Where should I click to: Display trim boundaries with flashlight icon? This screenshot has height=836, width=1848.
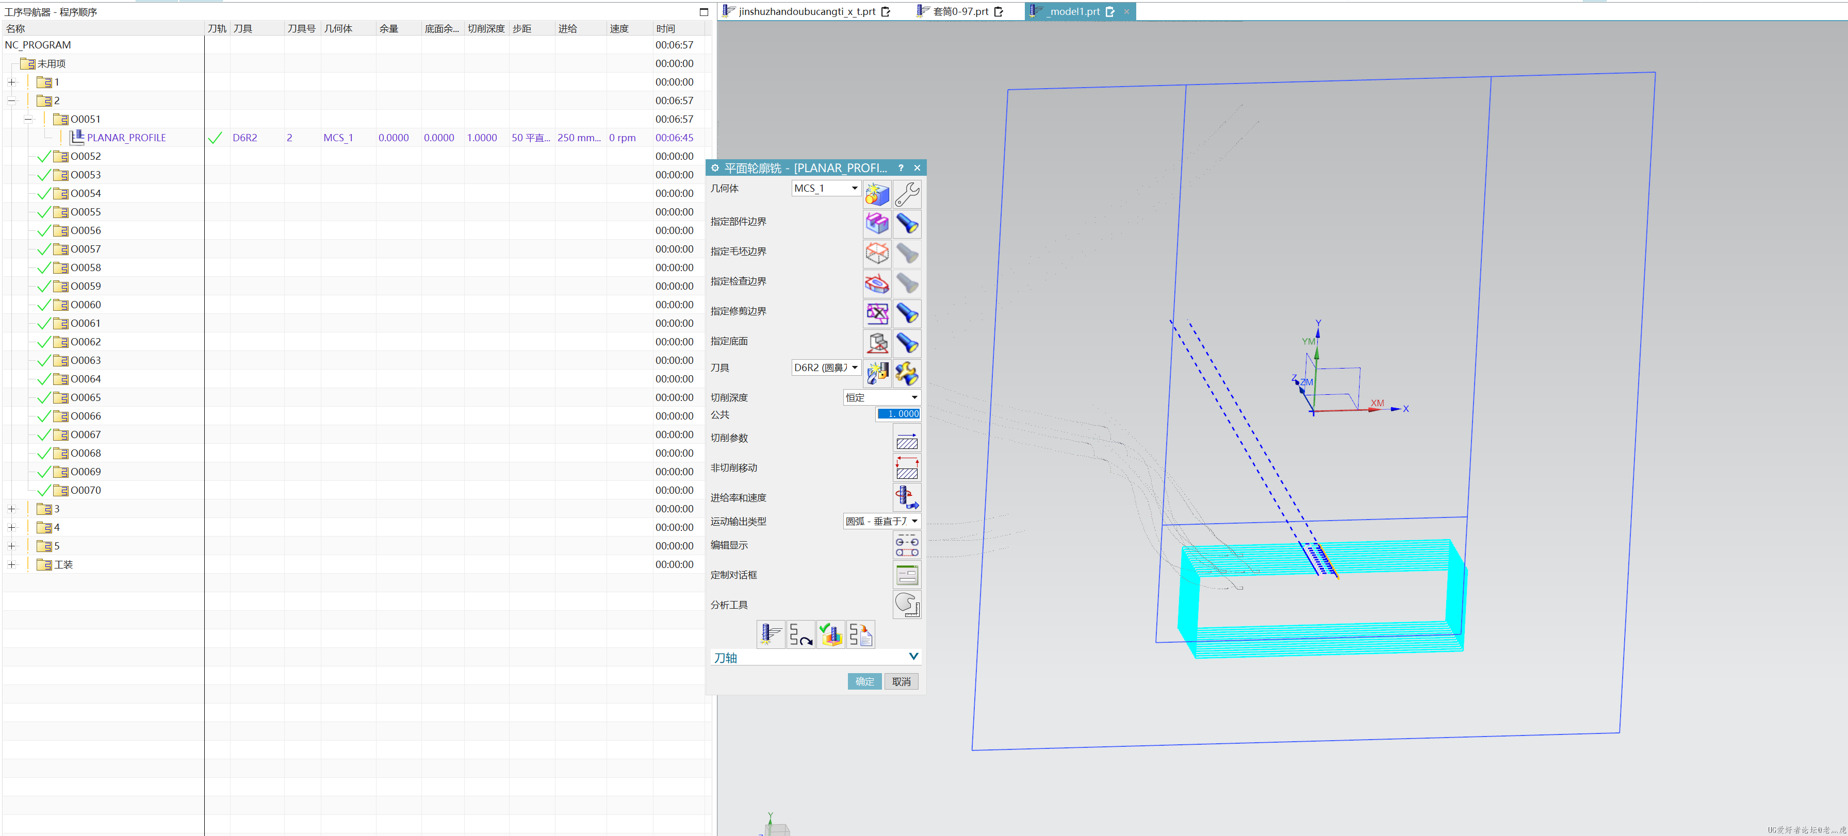click(x=907, y=314)
